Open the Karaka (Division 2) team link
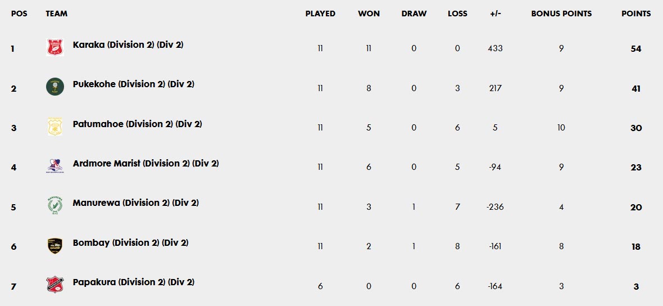Viewport: 663px width, 306px height. [128, 45]
